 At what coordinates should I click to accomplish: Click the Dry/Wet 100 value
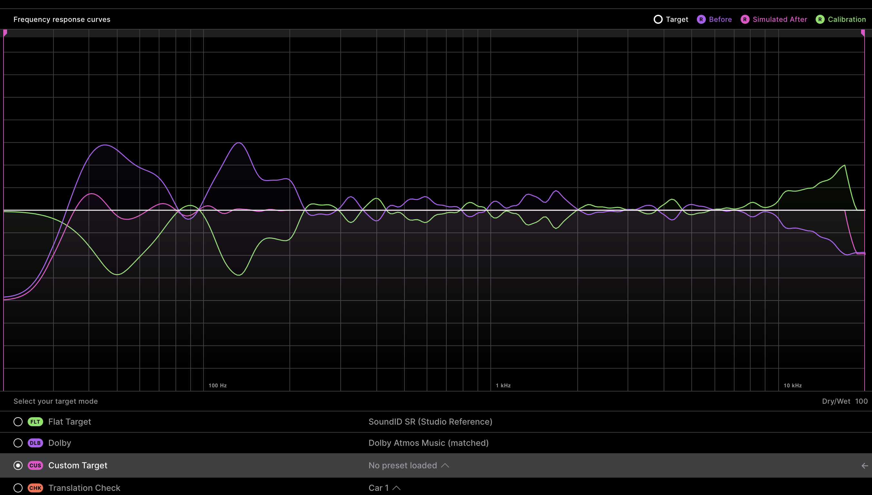pyautogui.click(x=861, y=401)
